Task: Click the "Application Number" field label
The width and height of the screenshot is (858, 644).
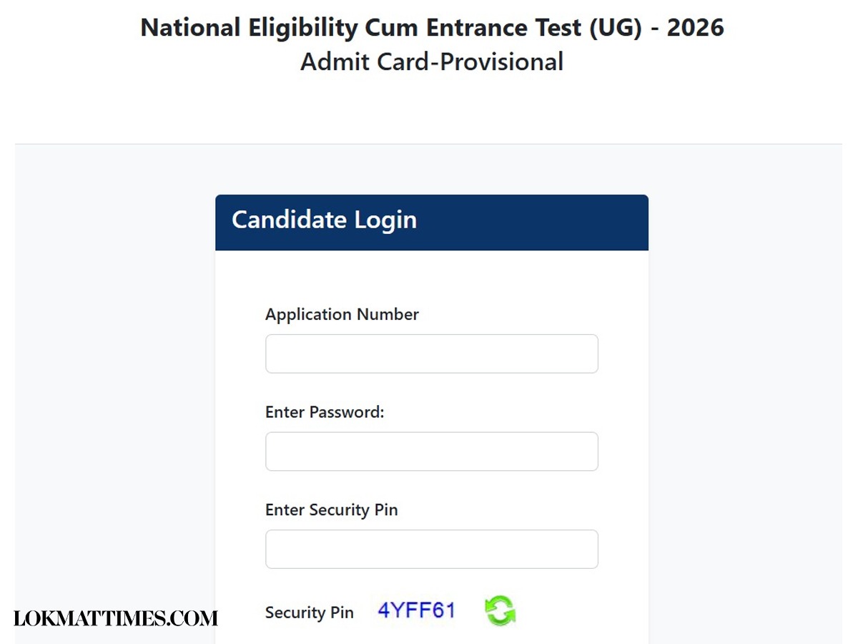Action: coord(342,315)
